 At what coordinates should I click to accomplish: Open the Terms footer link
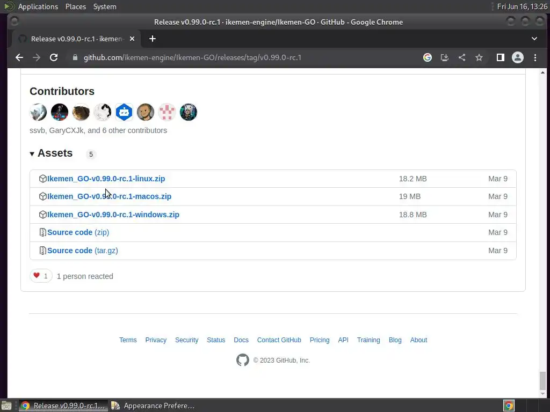[128, 340]
